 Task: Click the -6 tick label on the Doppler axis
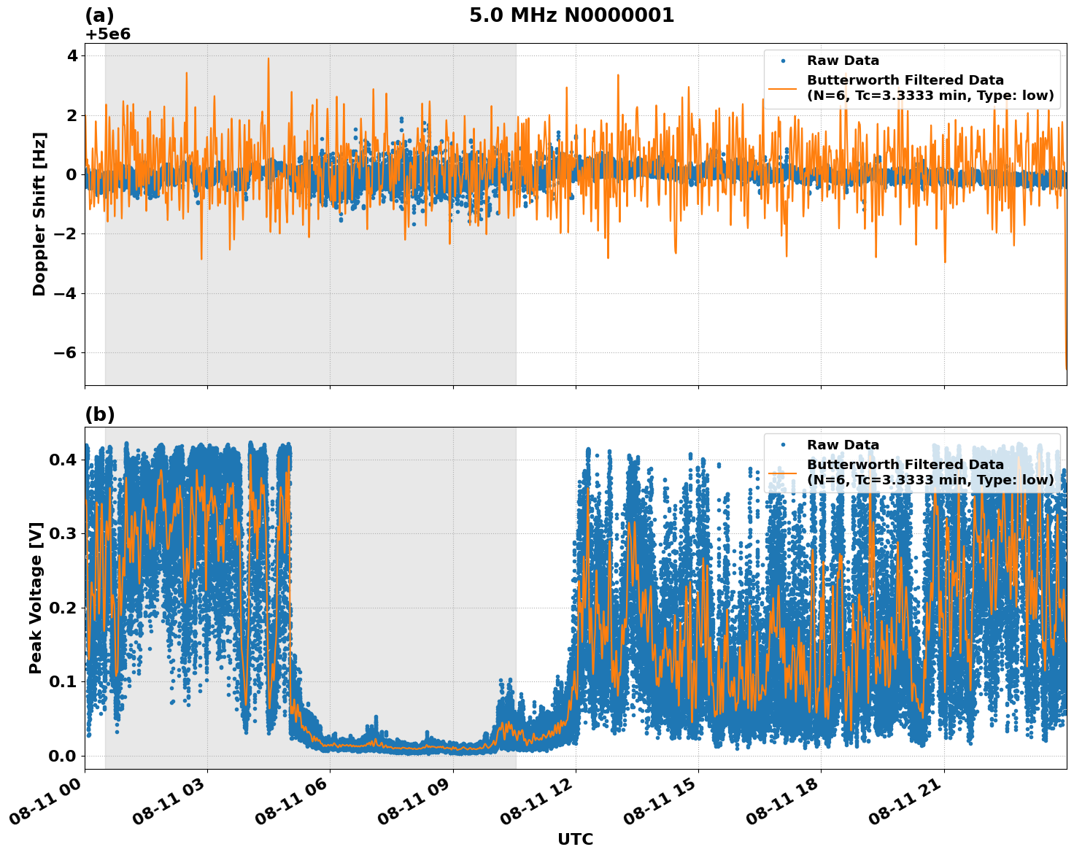66,352
